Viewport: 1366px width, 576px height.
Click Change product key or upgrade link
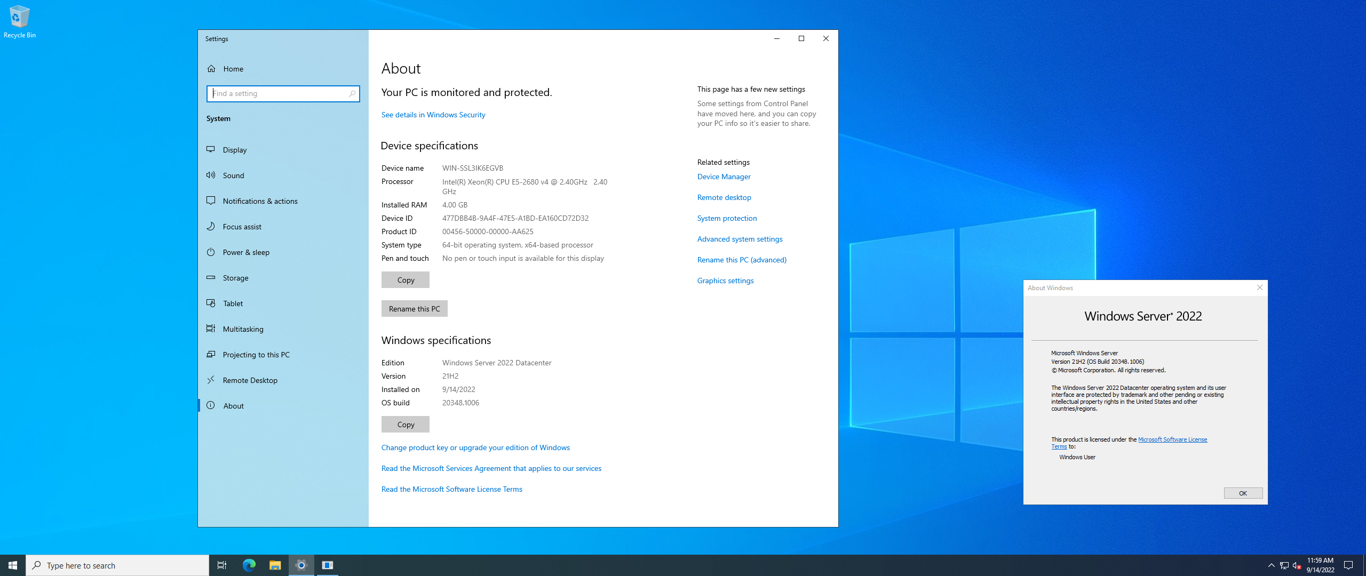475,447
